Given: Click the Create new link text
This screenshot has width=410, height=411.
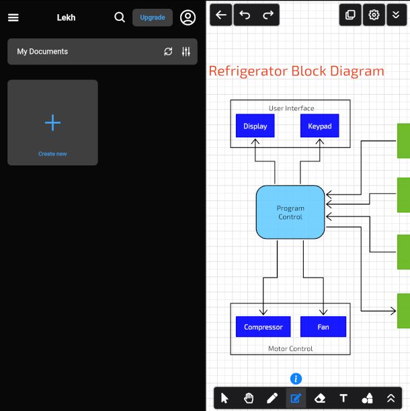Looking at the screenshot, I should [52, 154].
